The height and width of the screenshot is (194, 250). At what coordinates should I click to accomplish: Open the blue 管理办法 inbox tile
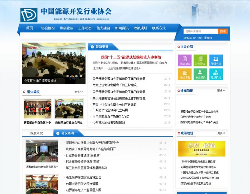216,60
